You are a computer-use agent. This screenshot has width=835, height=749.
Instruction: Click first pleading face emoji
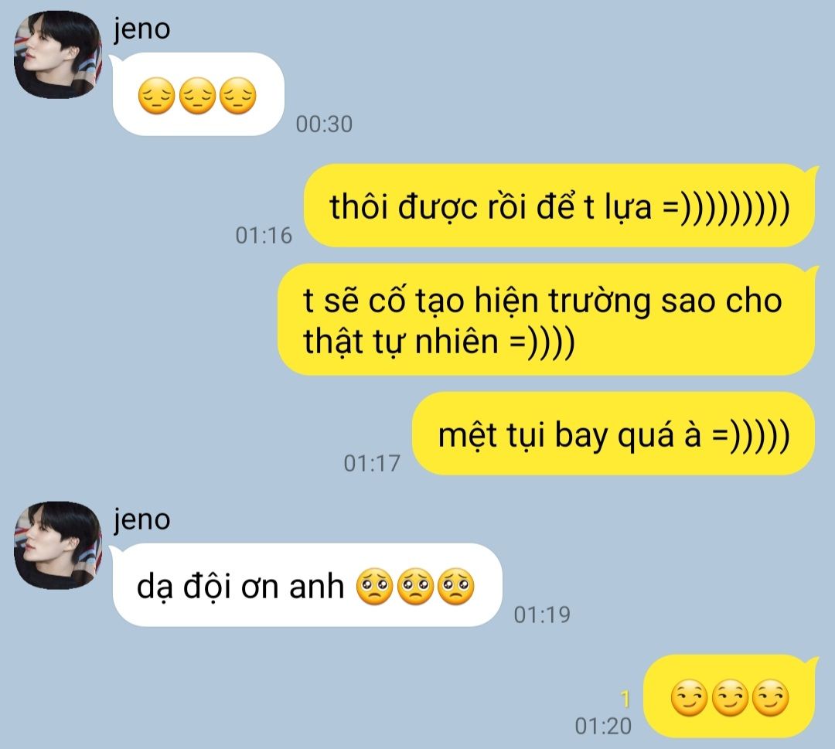click(374, 587)
